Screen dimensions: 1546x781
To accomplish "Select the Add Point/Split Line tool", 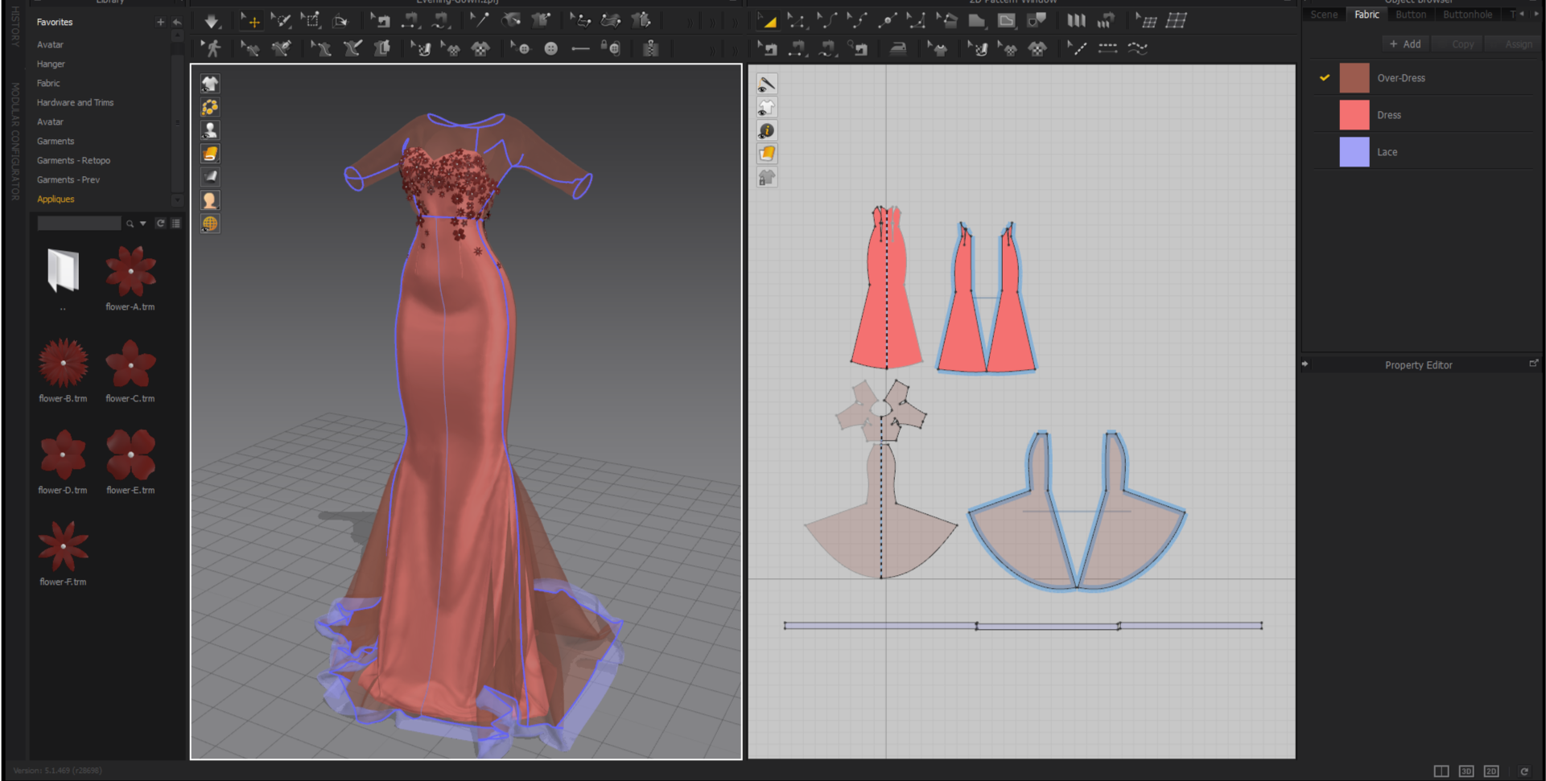I will coord(888,21).
